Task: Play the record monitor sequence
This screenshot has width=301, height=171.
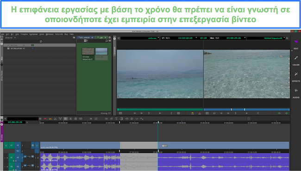Action: coord(247,113)
